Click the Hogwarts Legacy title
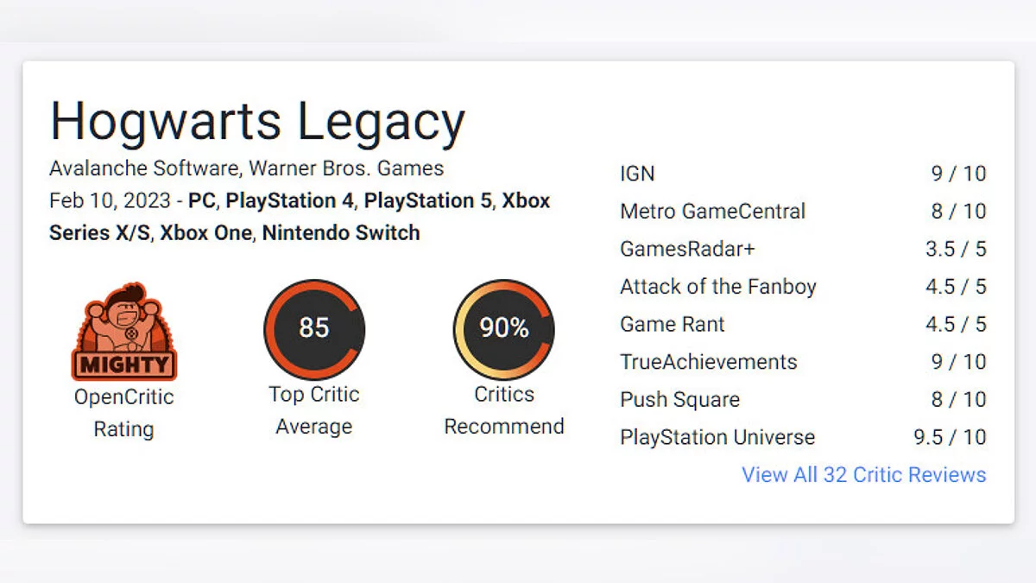The width and height of the screenshot is (1036, 583). click(x=257, y=122)
